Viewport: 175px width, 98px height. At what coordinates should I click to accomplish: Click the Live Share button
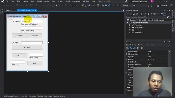click(162, 5)
